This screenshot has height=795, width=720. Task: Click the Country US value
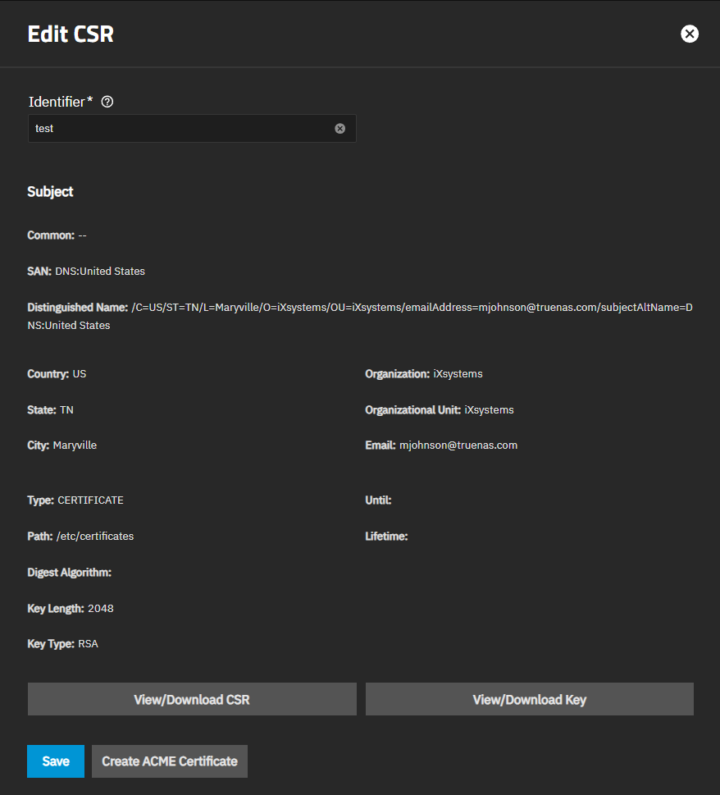[80, 374]
